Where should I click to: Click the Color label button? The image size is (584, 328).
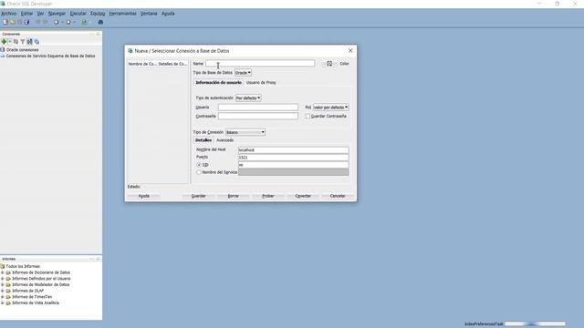tap(344, 64)
